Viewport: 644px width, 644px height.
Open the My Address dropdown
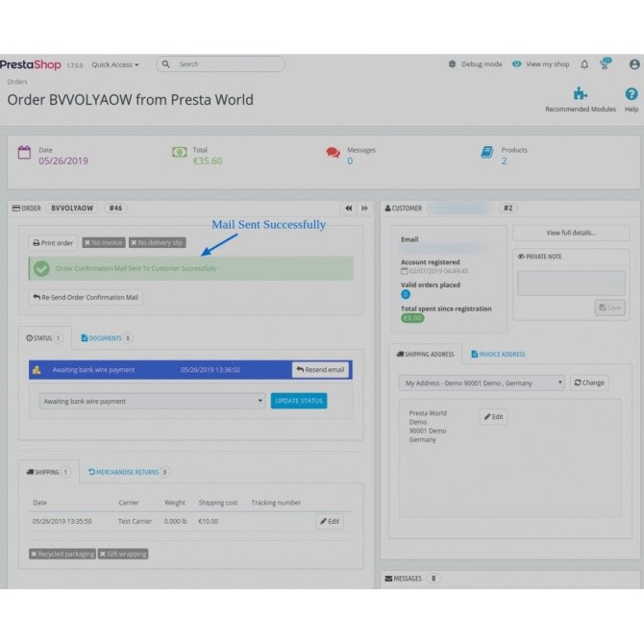pyautogui.click(x=482, y=383)
